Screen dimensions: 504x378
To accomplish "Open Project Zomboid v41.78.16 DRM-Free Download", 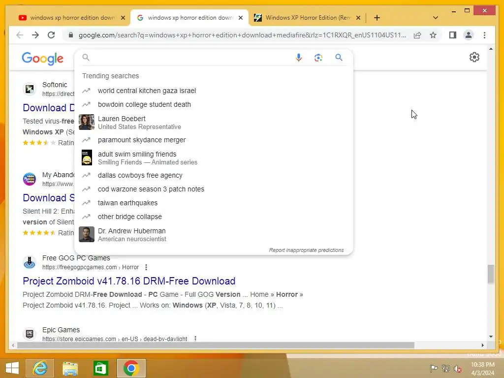I will click(129, 281).
